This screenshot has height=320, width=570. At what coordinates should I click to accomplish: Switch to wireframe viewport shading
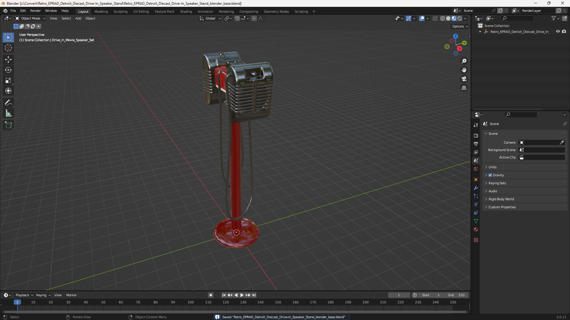[x=443, y=18]
